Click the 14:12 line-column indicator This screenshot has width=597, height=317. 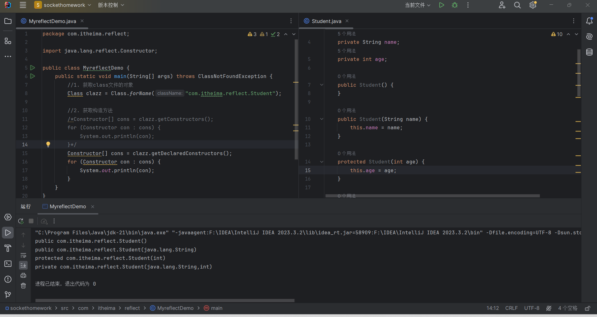[493, 308]
